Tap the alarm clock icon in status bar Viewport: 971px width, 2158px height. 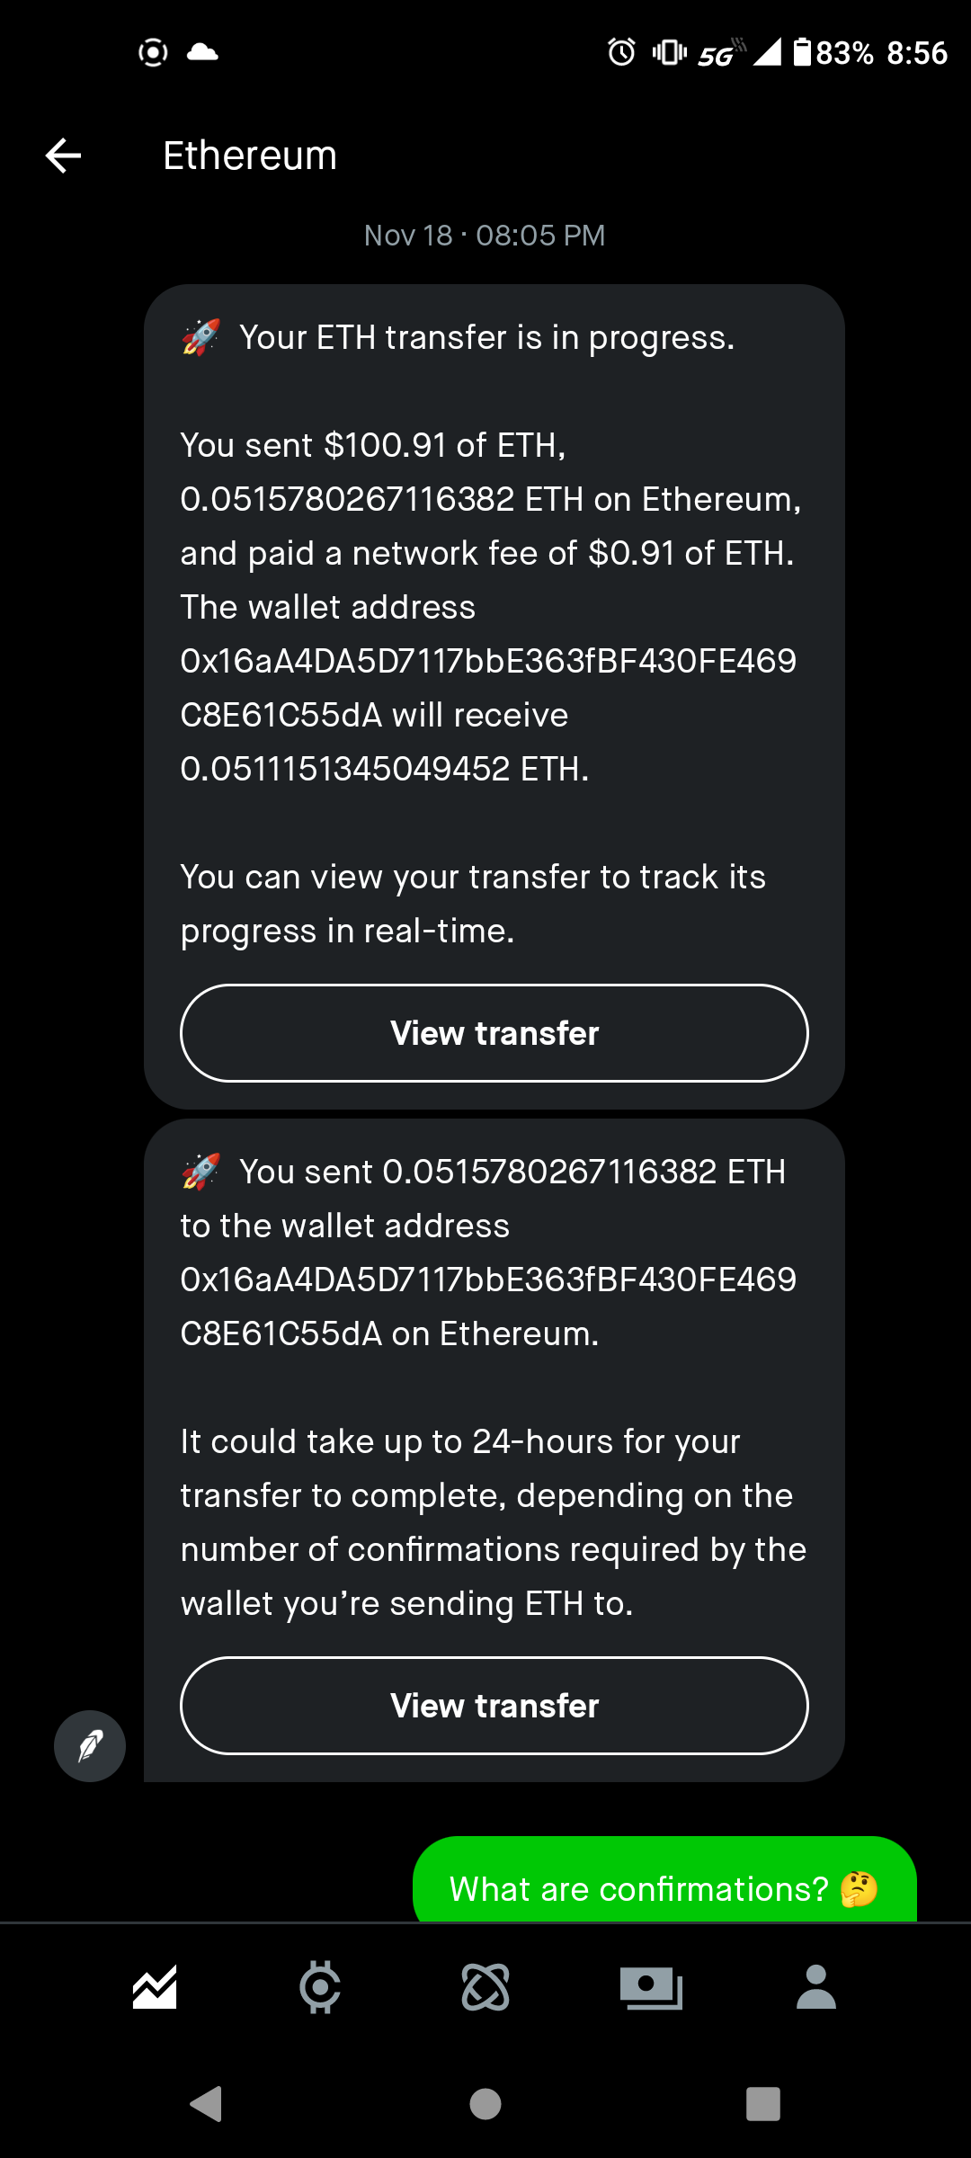click(621, 52)
